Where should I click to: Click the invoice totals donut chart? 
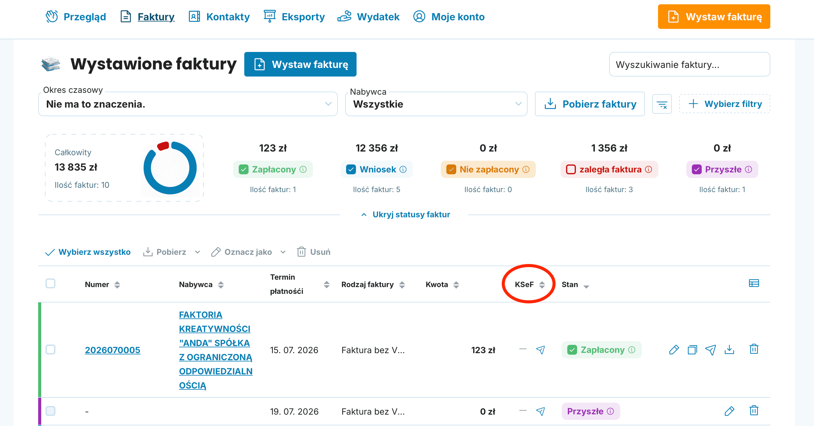[170, 168]
